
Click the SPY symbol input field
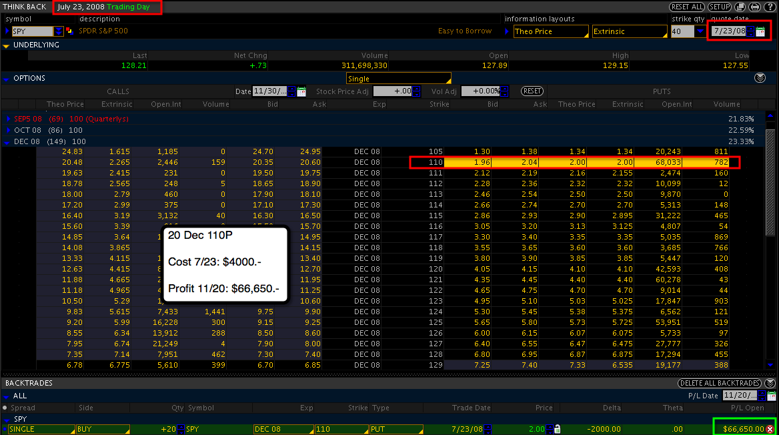[x=32, y=31]
